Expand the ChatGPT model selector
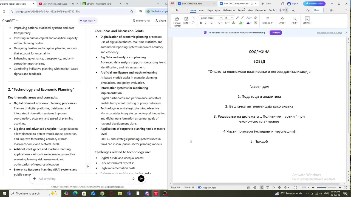The width and height of the screenshot is (351, 197). pos(10,21)
